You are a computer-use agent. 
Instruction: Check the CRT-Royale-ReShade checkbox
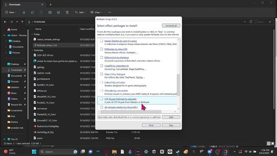click(101, 99)
